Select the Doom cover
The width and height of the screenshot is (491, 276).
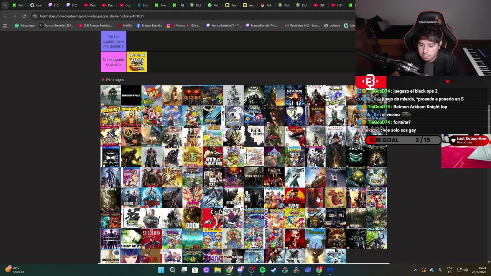(x=192, y=218)
